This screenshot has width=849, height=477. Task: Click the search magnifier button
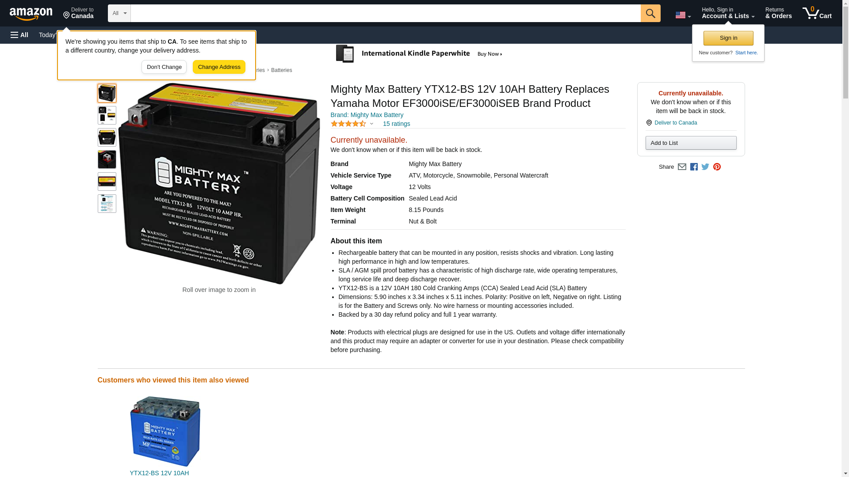[x=650, y=13]
